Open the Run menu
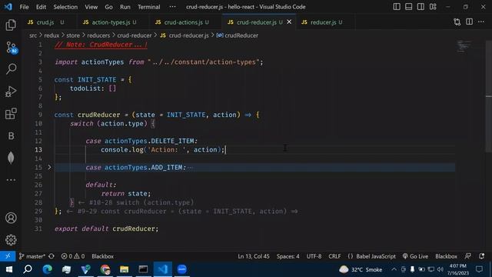The width and height of the screenshot is (492, 277). pyautogui.click(x=125, y=7)
